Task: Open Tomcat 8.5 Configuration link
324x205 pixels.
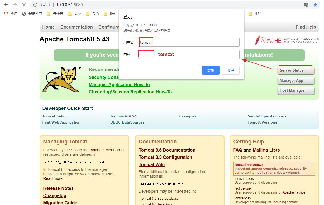Action: pyautogui.click(x=166, y=157)
